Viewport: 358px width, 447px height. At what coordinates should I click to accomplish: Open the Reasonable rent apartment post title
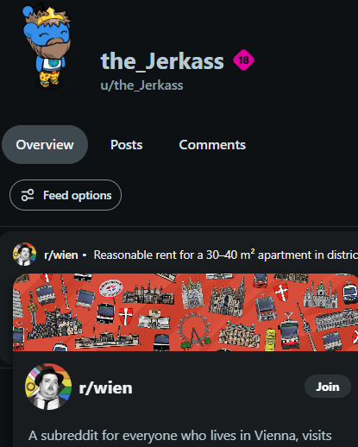click(x=226, y=255)
